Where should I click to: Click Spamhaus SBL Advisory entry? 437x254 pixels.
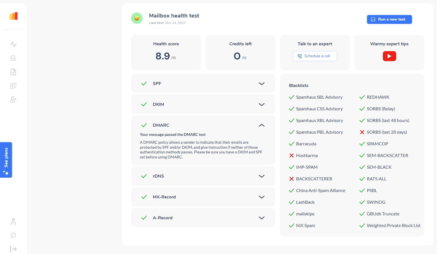pos(319,97)
